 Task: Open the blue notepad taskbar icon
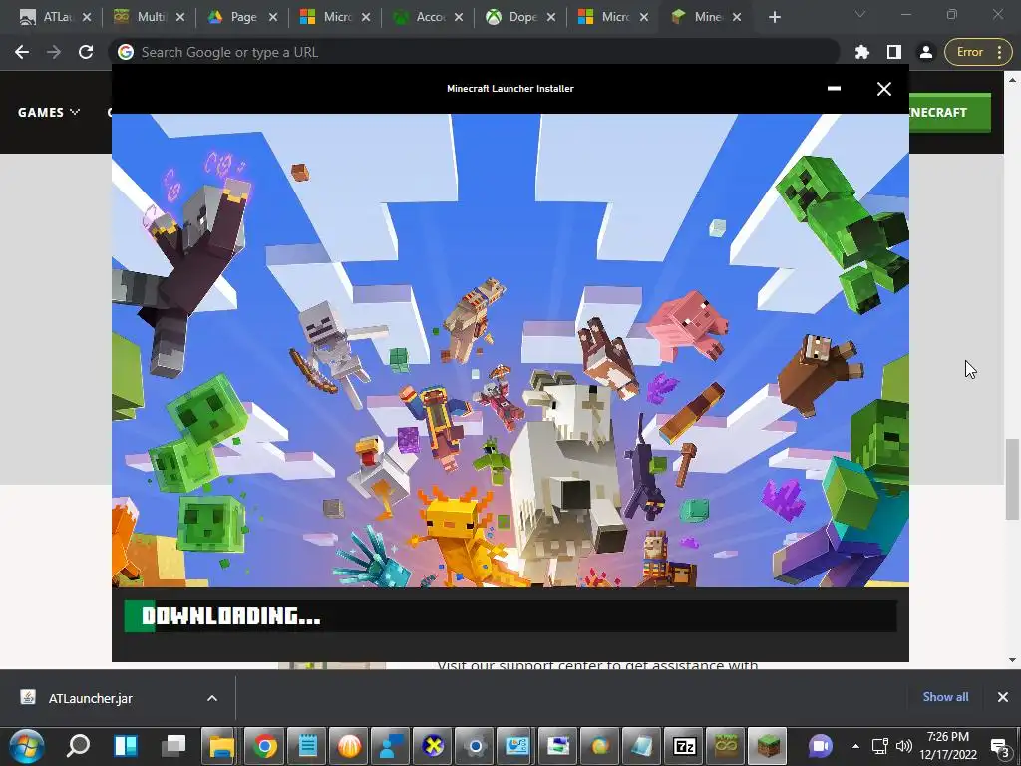307,746
